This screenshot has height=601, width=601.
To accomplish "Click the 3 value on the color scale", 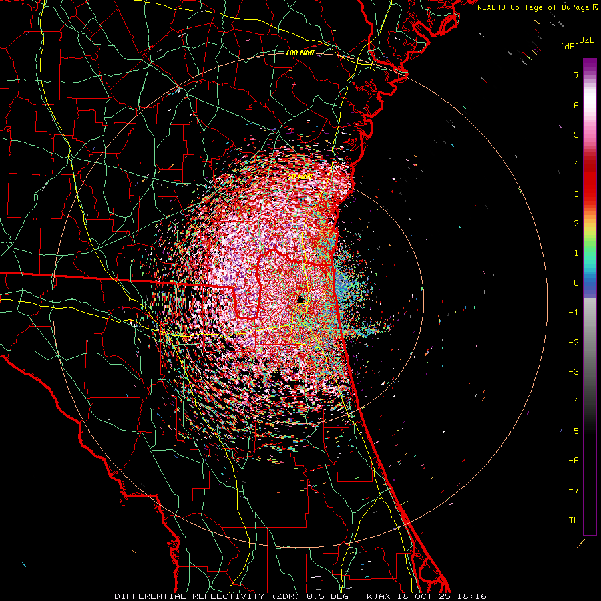I will pyautogui.click(x=576, y=194).
